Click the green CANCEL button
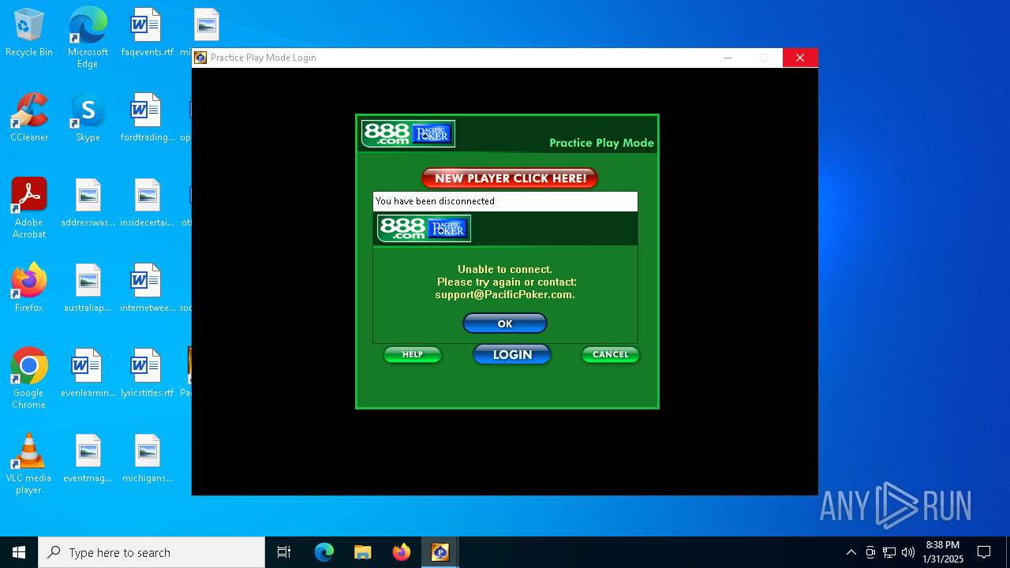1010x568 pixels. (611, 355)
